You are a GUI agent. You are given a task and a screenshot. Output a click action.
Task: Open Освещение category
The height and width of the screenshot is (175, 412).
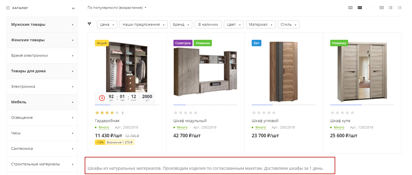[x=42, y=118]
